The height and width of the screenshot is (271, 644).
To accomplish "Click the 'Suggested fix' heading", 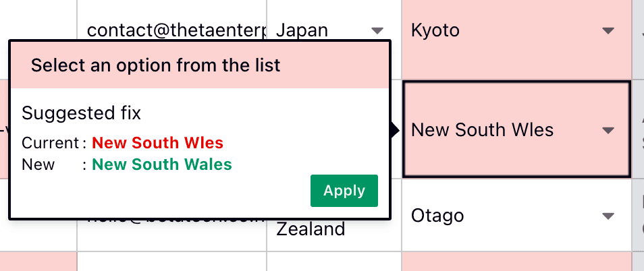I will [x=81, y=112].
